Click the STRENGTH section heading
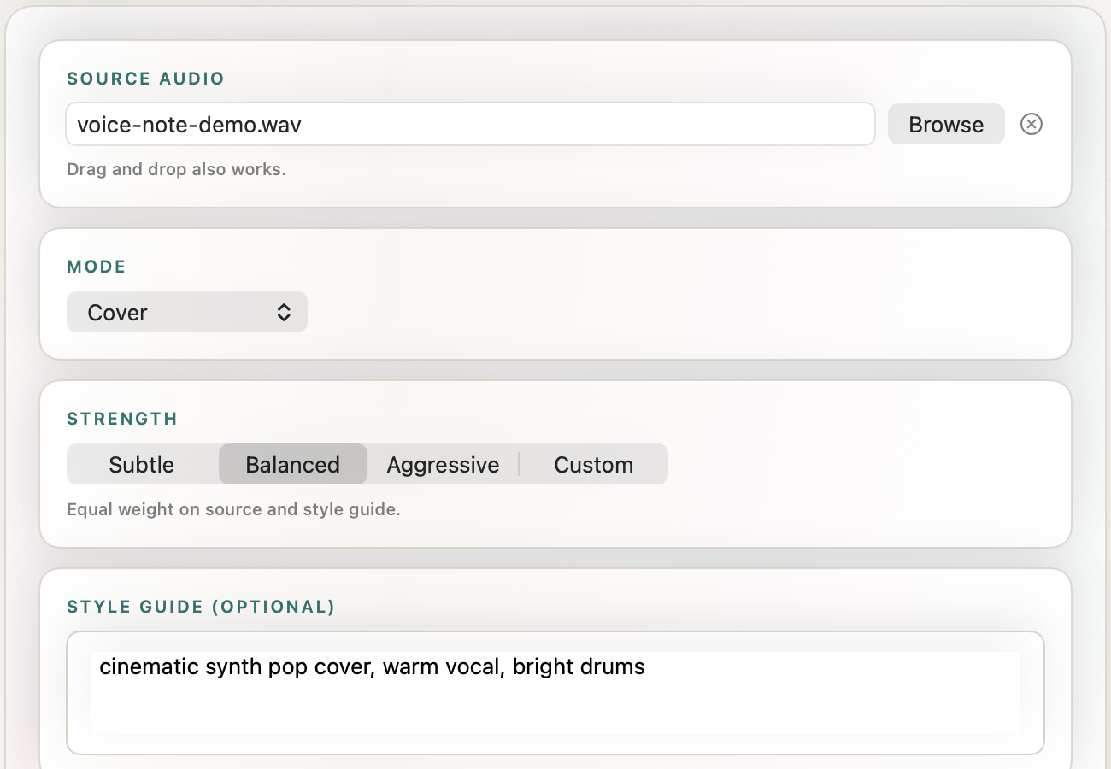This screenshot has height=769, width=1111. [122, 419]
